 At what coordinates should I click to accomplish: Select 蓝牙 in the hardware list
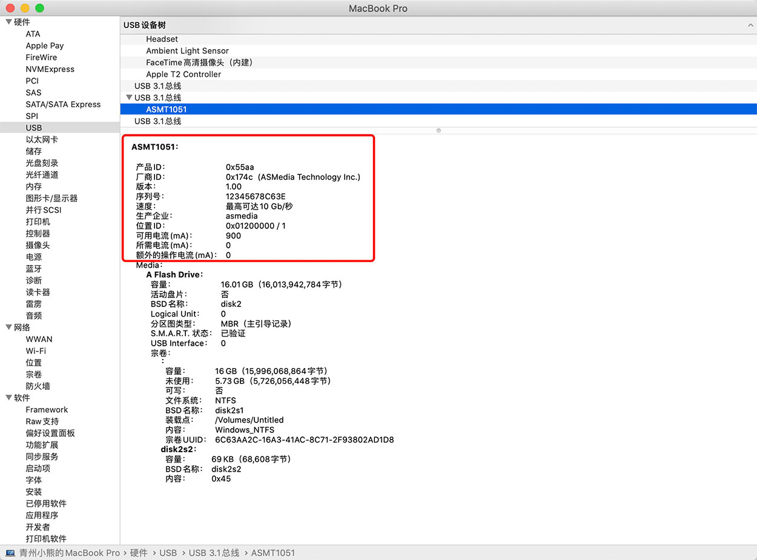(33, 268)
